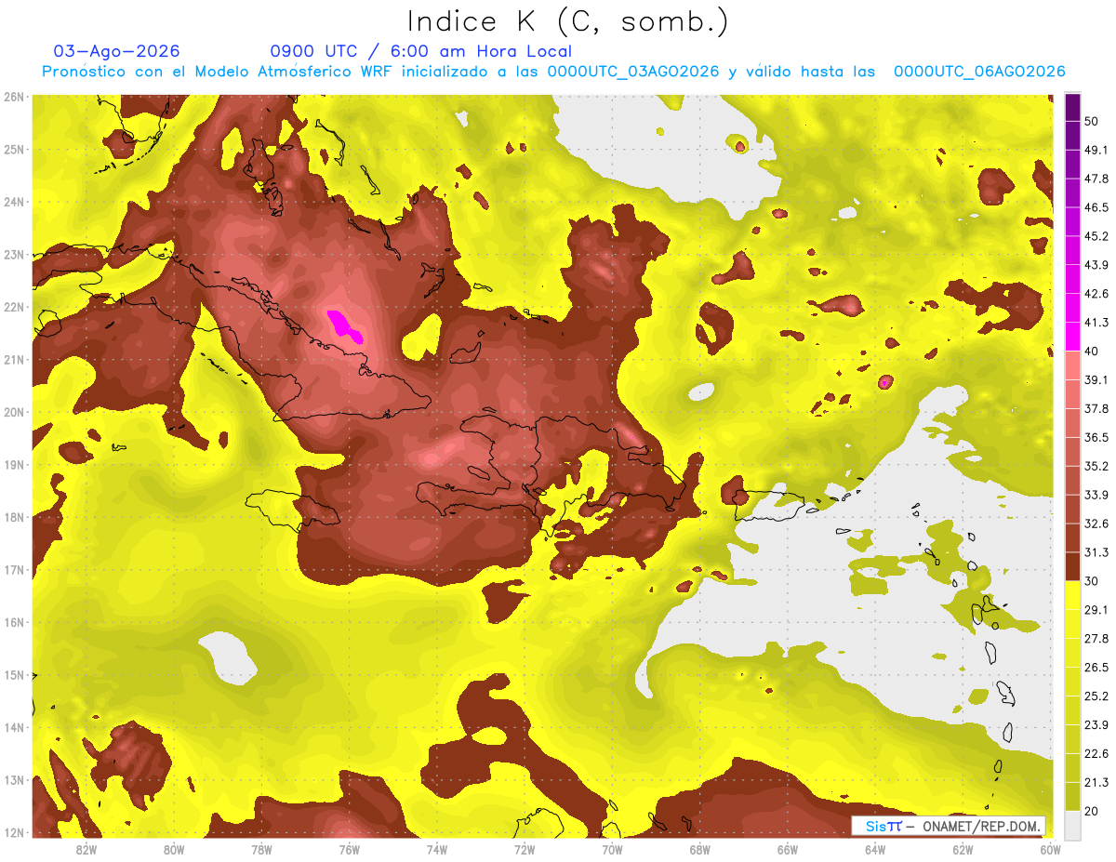Click the "29.1" color scale value
Viewport: 1116px width, 862px height.
point(1096,610)
